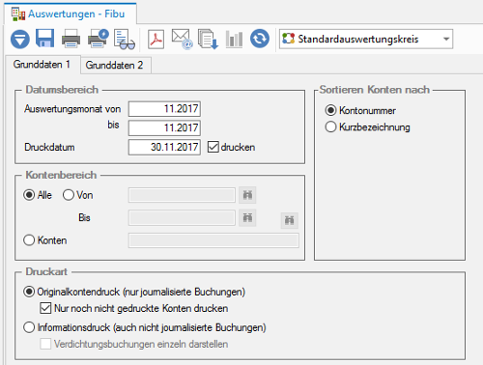Click the plain printer icon

click(x=71, y=39)
